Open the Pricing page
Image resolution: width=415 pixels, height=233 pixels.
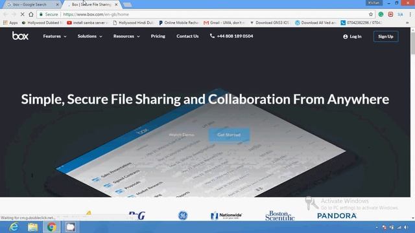(158, 36)
